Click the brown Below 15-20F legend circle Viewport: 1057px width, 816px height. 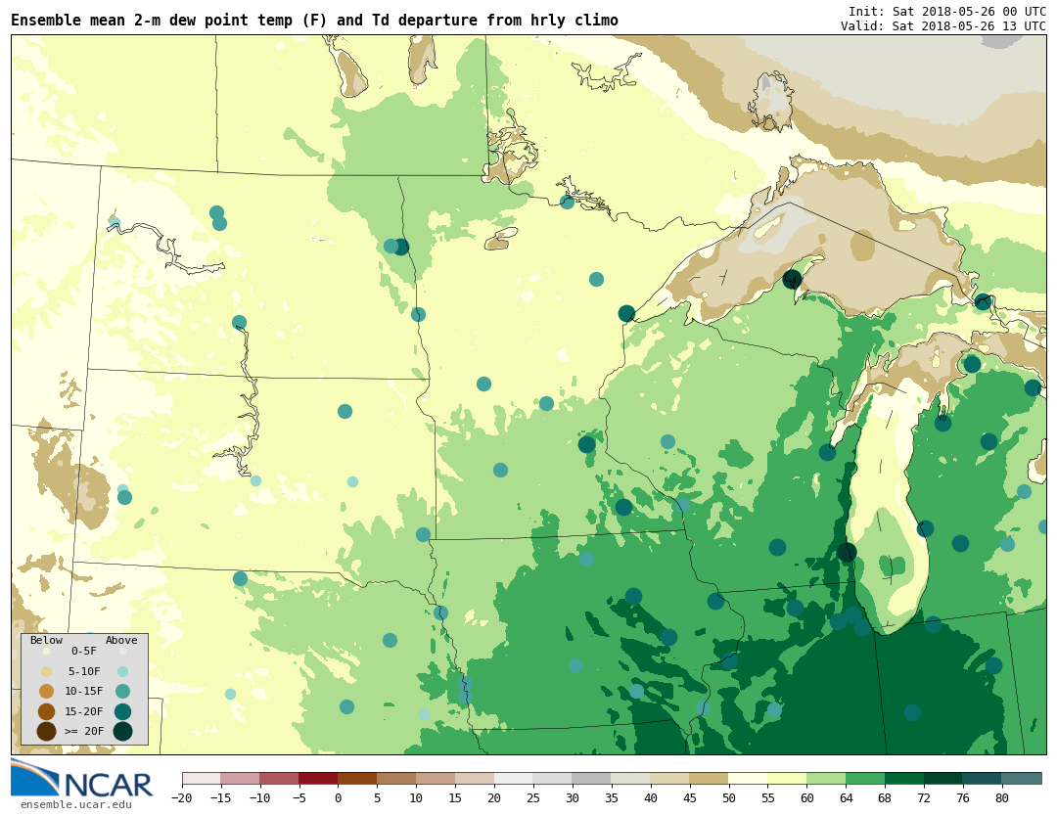47,711
